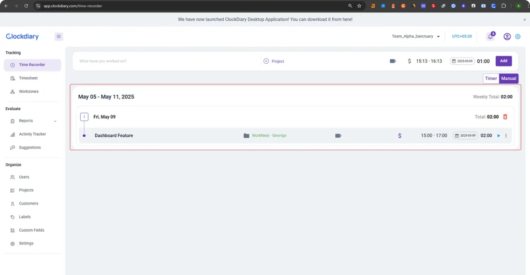Click the May 05 - May 11, 2025 heading
Image resolution: width=530 pixels, height=275 pixels.
106,97
